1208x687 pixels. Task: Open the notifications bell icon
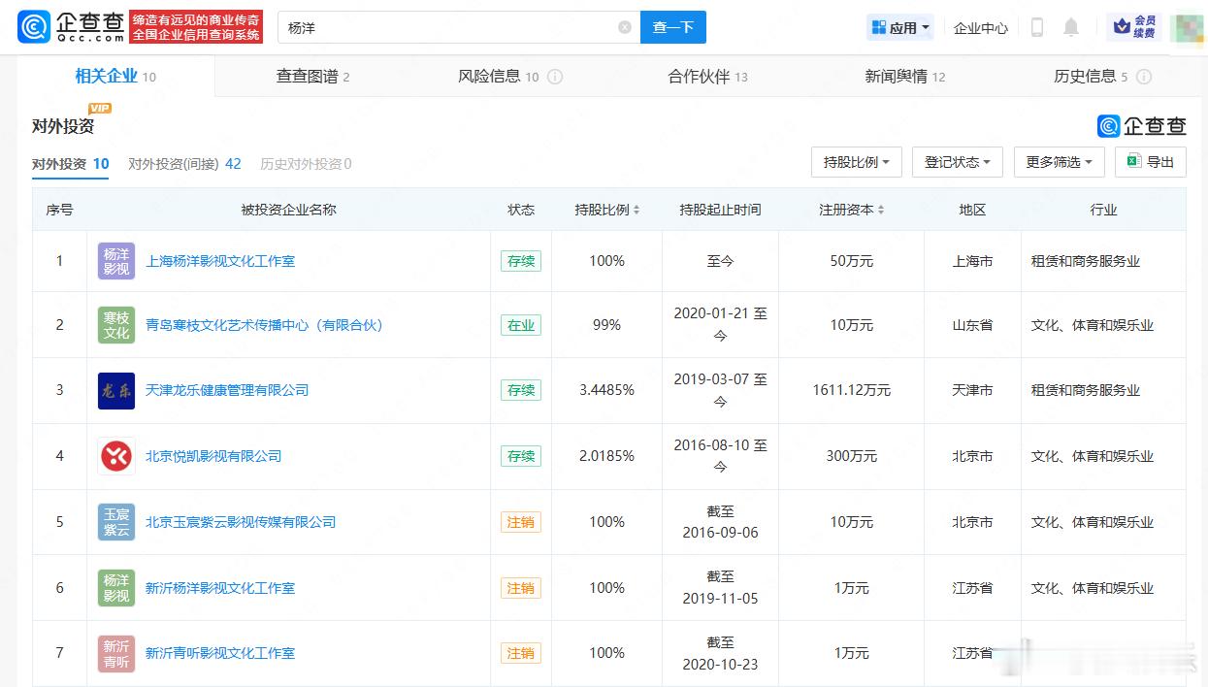1071,27
